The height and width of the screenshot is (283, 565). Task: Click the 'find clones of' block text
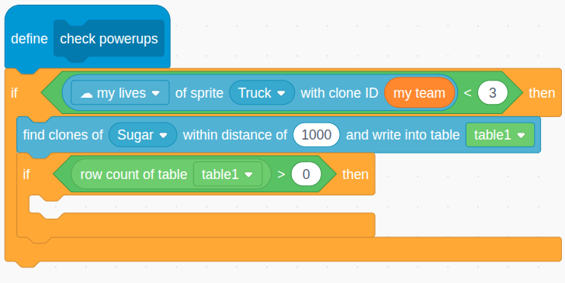pyautogui.click(x=63, y=135)
